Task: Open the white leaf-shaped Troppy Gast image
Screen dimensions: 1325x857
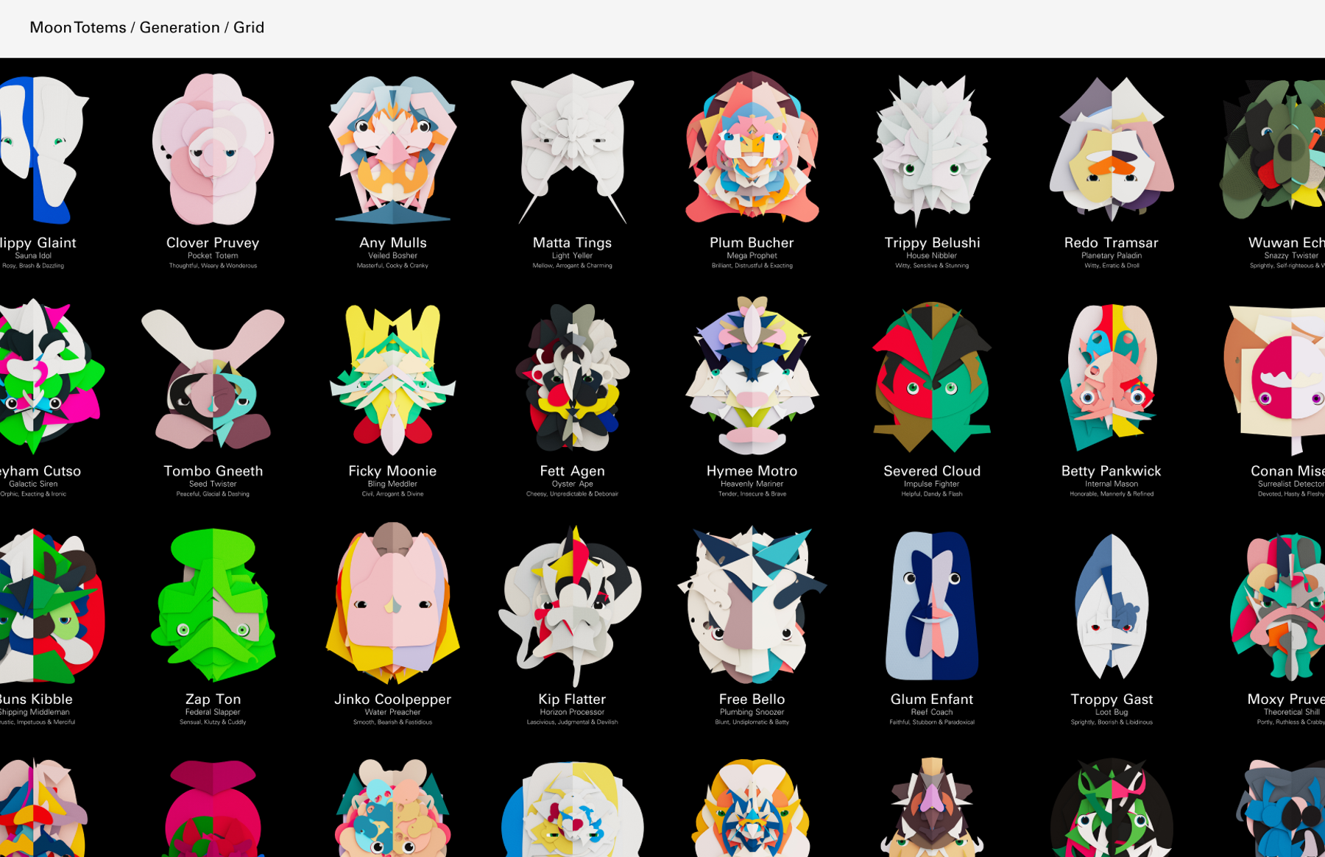Action: point(1112,606)
